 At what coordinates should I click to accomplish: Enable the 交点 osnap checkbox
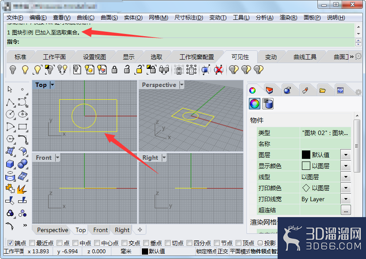coord(124,243)
